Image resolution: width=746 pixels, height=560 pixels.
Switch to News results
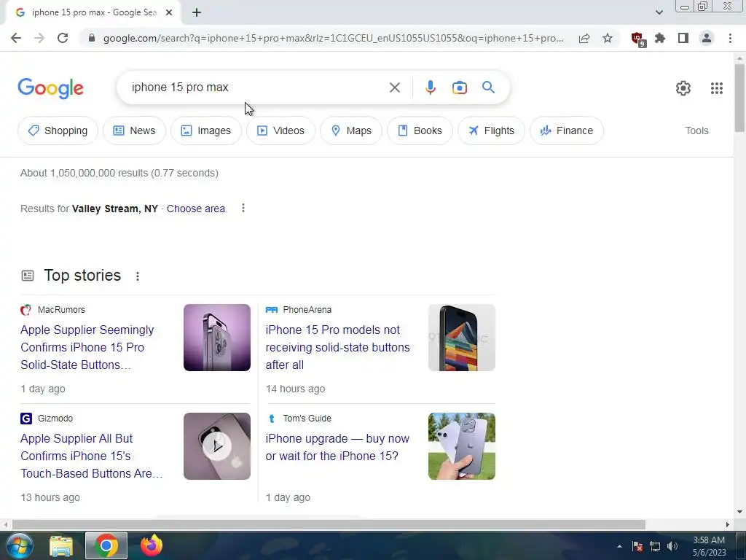pyautogui.click(x=134, y=131)
